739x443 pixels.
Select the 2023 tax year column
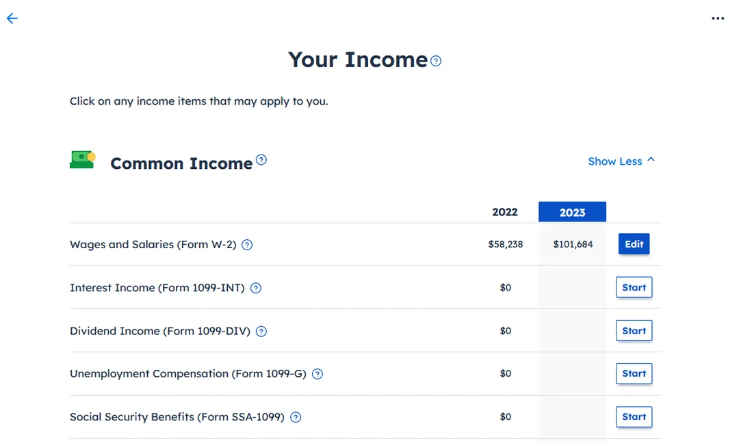coord(572,212)
